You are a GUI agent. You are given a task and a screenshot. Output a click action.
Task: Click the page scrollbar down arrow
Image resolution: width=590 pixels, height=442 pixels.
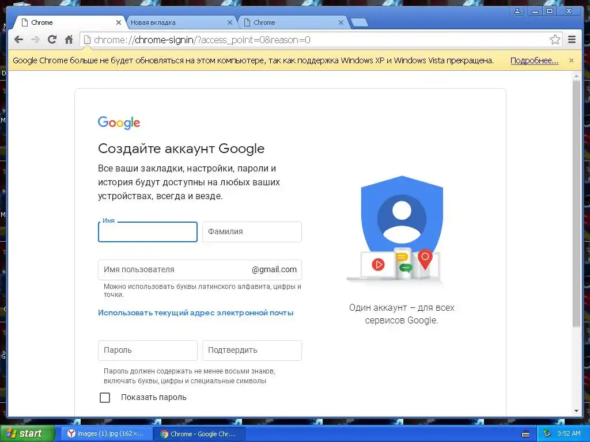click(x=576, y=411)
